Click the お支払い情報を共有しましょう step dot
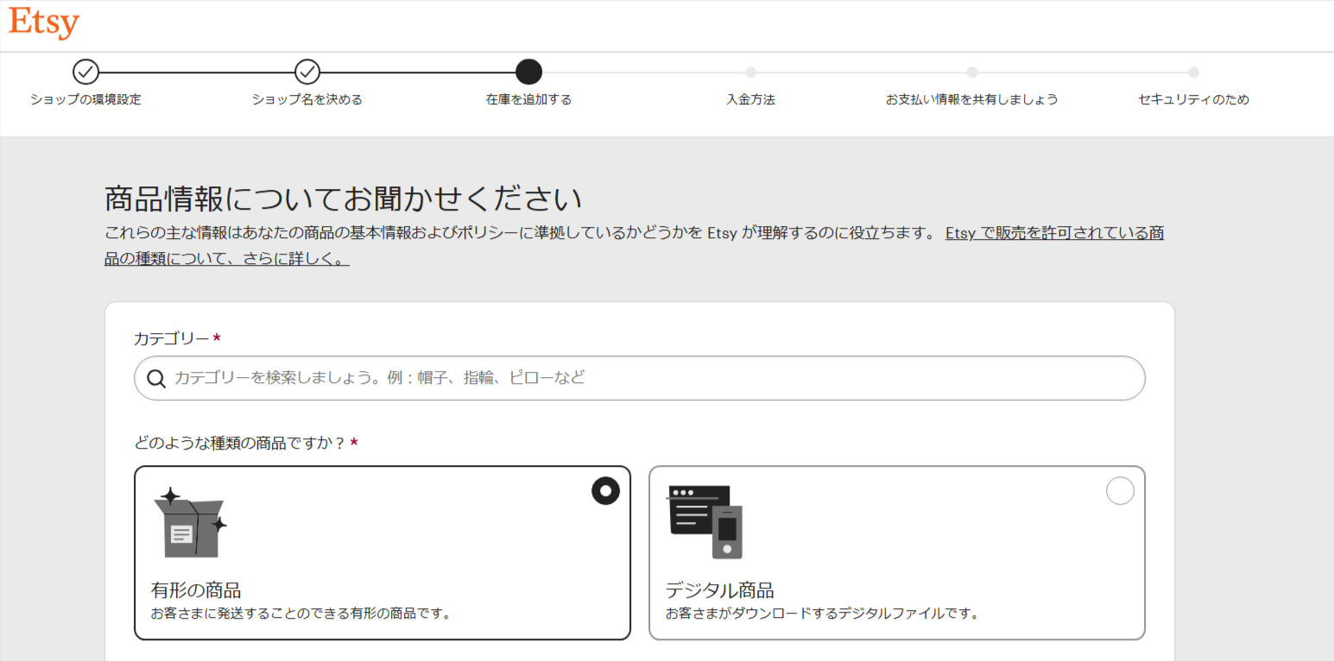 (972, 72)
